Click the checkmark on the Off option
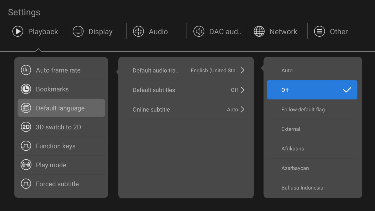This screenshot has width=375, height=211. [347, 90]
